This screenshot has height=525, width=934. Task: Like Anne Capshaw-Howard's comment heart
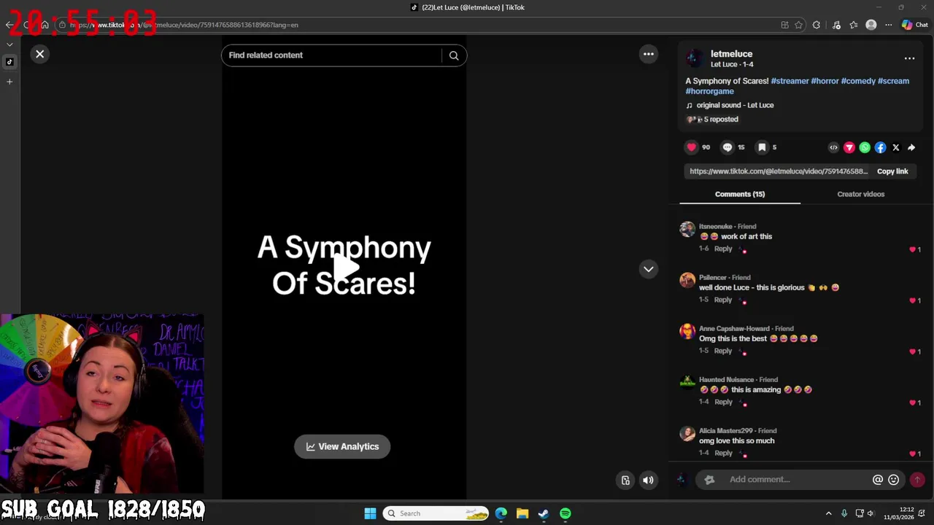[912, 351]
